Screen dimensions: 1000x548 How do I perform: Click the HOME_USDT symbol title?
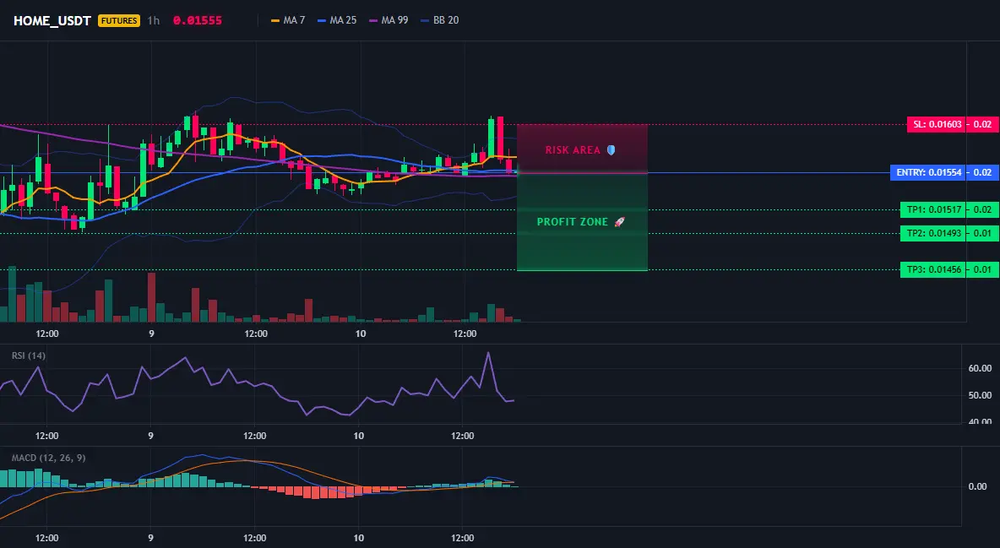(52, 20)
